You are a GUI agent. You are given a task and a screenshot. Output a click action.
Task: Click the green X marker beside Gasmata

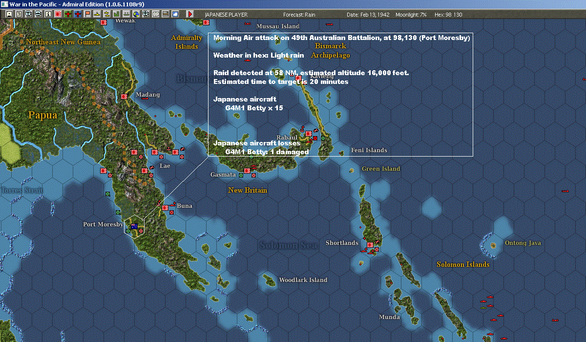click(241, 175)
